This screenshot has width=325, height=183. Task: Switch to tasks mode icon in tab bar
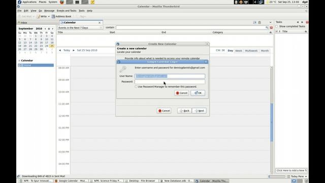(x=259, y=22)
